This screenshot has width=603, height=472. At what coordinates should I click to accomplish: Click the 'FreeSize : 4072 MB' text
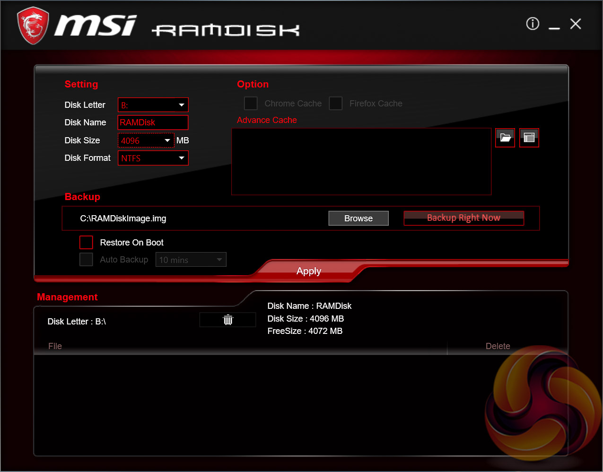[x=305, y=331]
